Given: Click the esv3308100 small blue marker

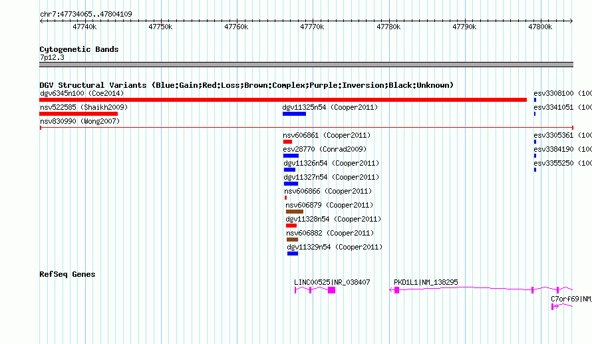Looking at the screenshot, I should click(x=535, y=100).
